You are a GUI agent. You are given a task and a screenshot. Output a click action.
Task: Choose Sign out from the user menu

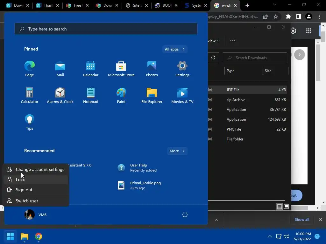click(36, 190)
